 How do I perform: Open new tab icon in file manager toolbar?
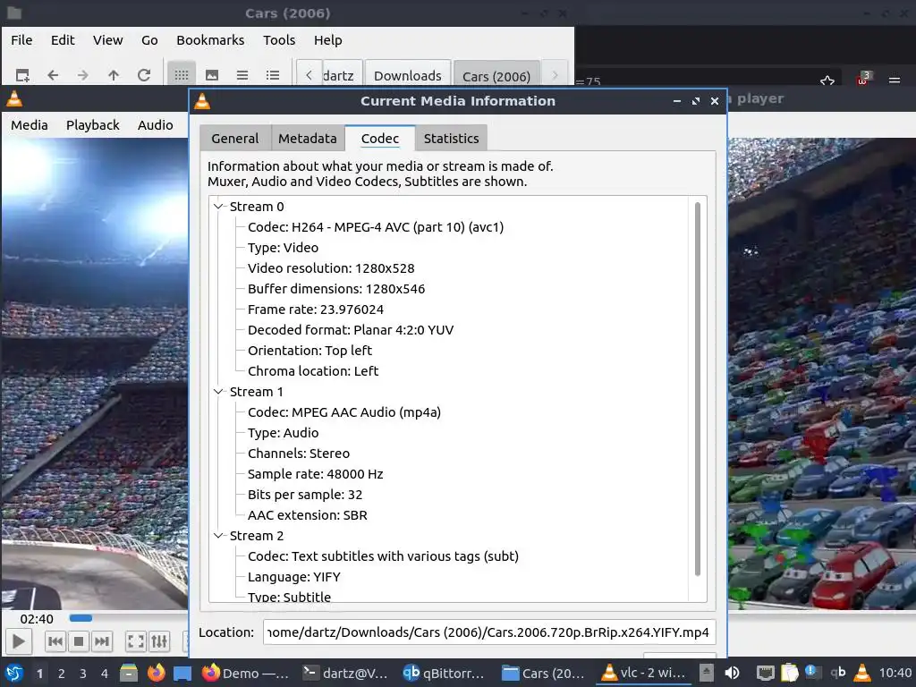click(x=22, y=75)
